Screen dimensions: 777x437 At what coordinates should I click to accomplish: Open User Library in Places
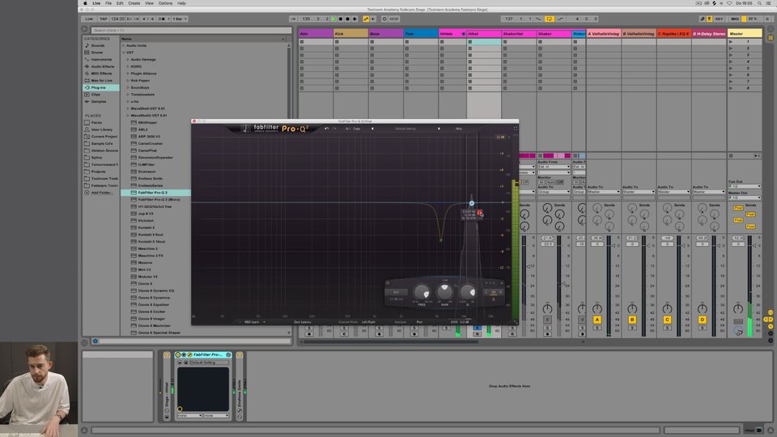[x=101, y=129]
